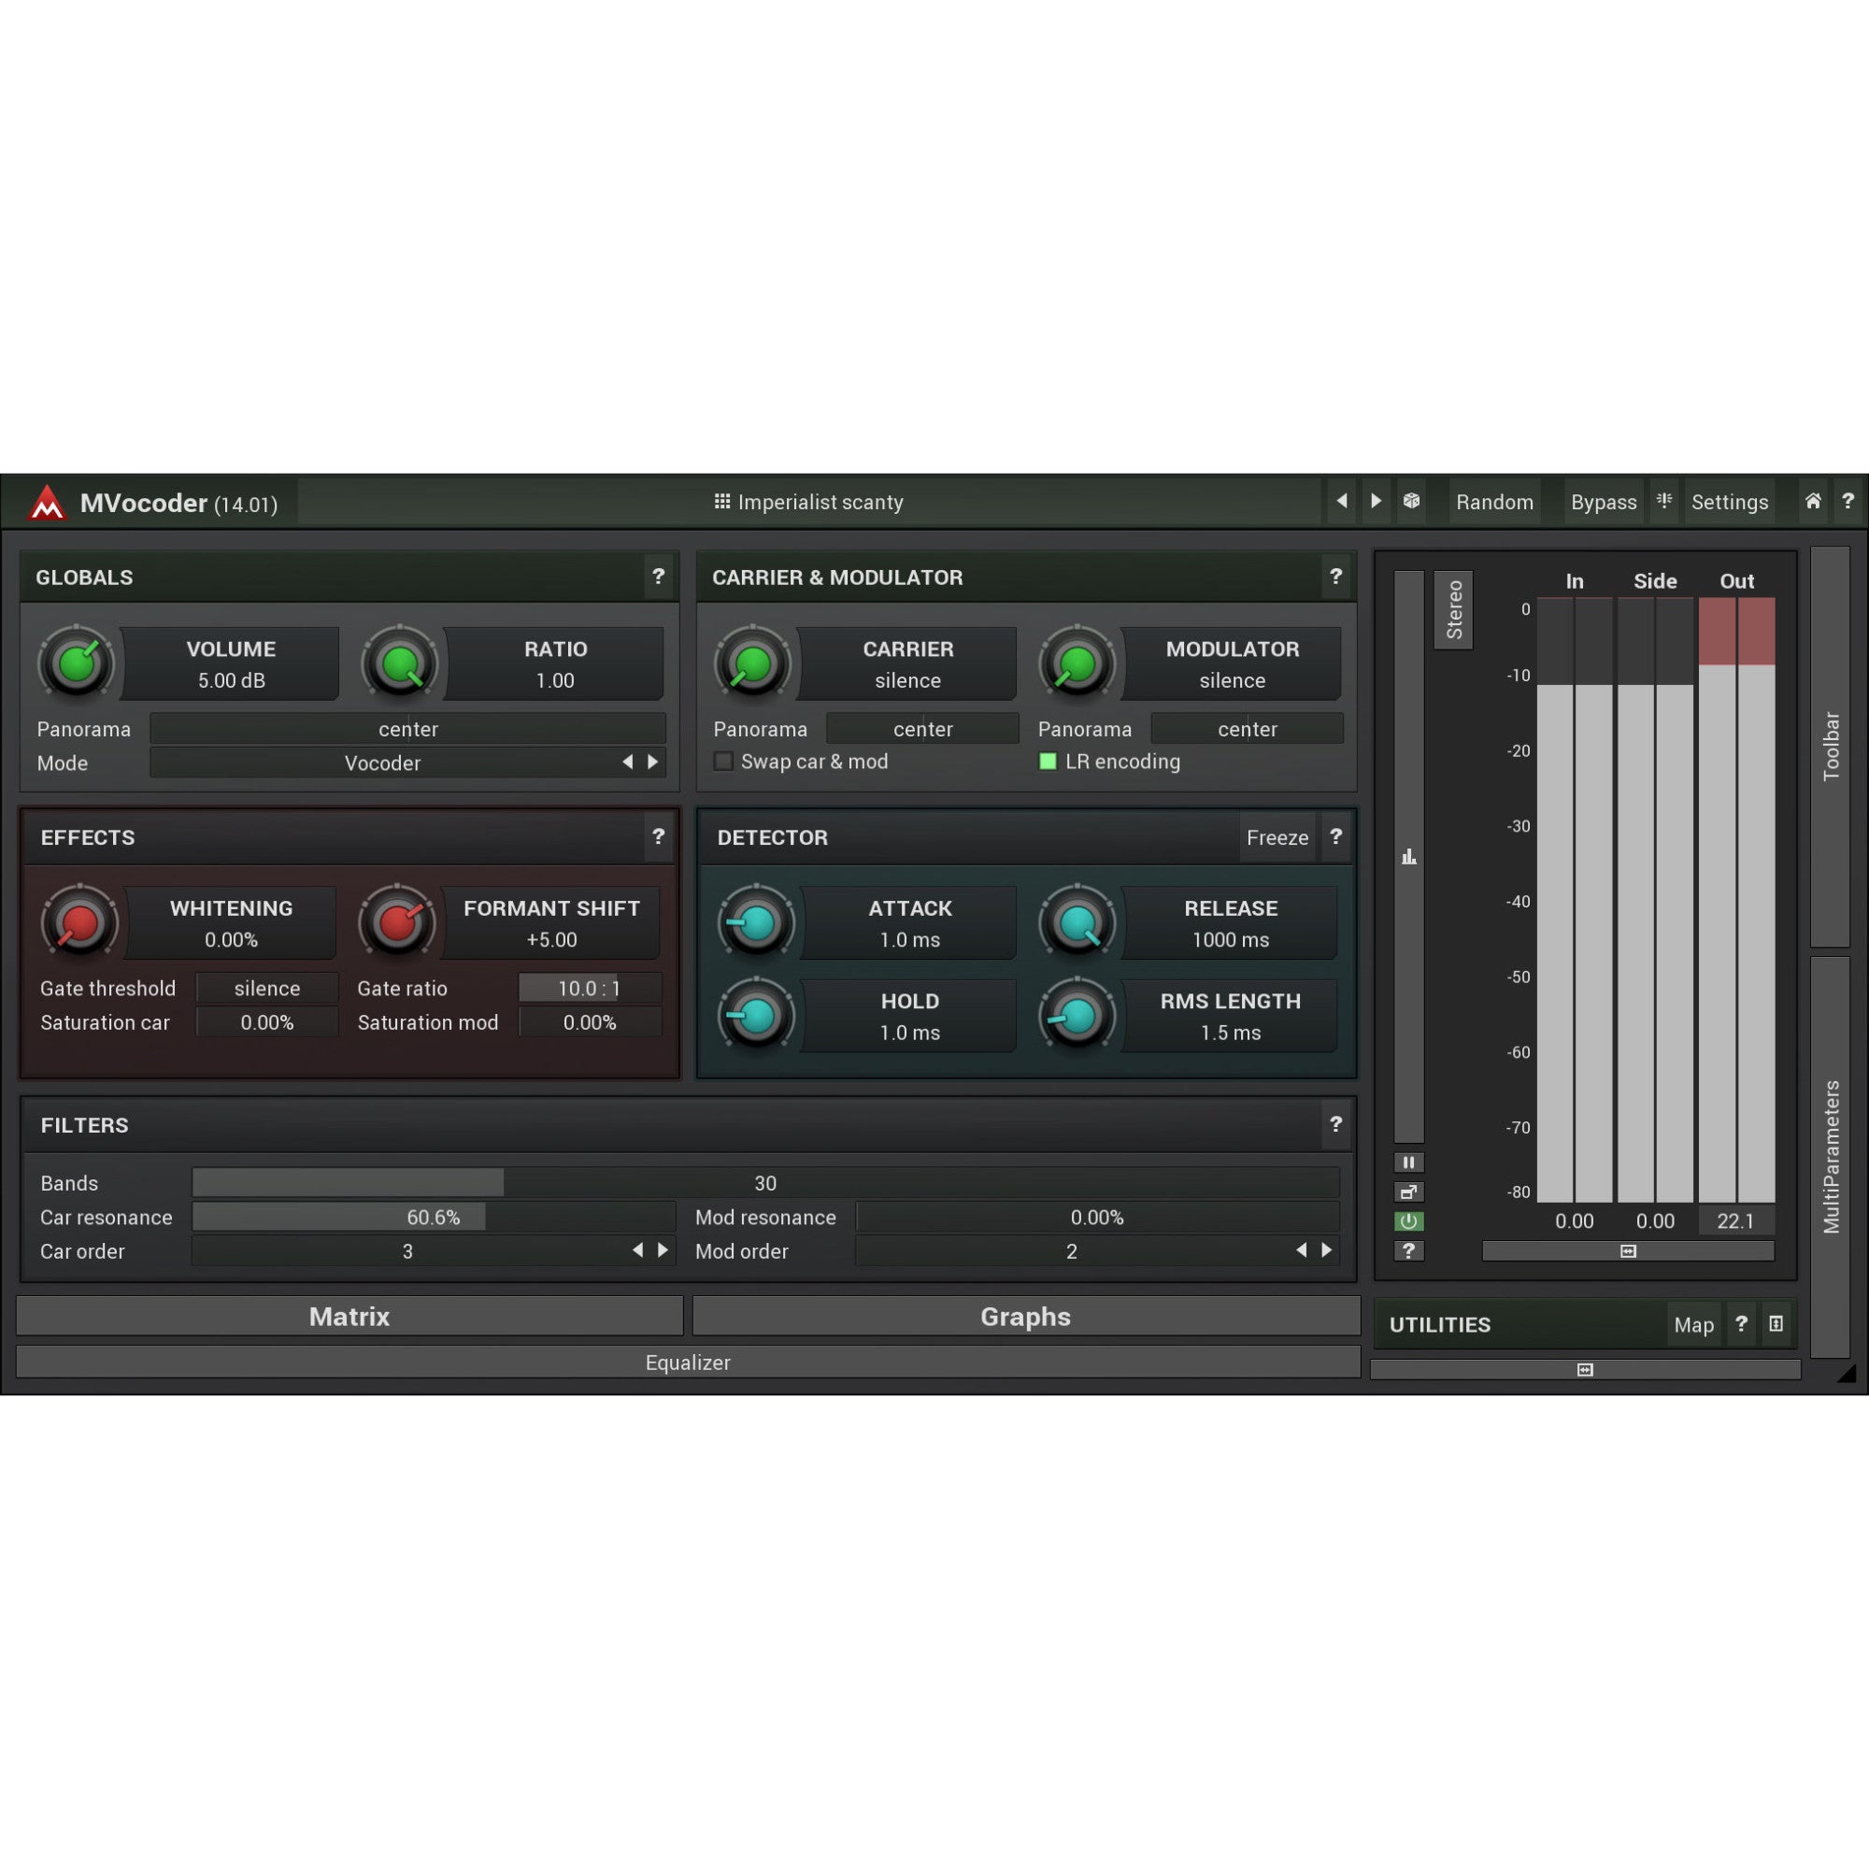Toggle the Freeze detector button
The image size is (1869, 1869).
(x=1277, y=837)
